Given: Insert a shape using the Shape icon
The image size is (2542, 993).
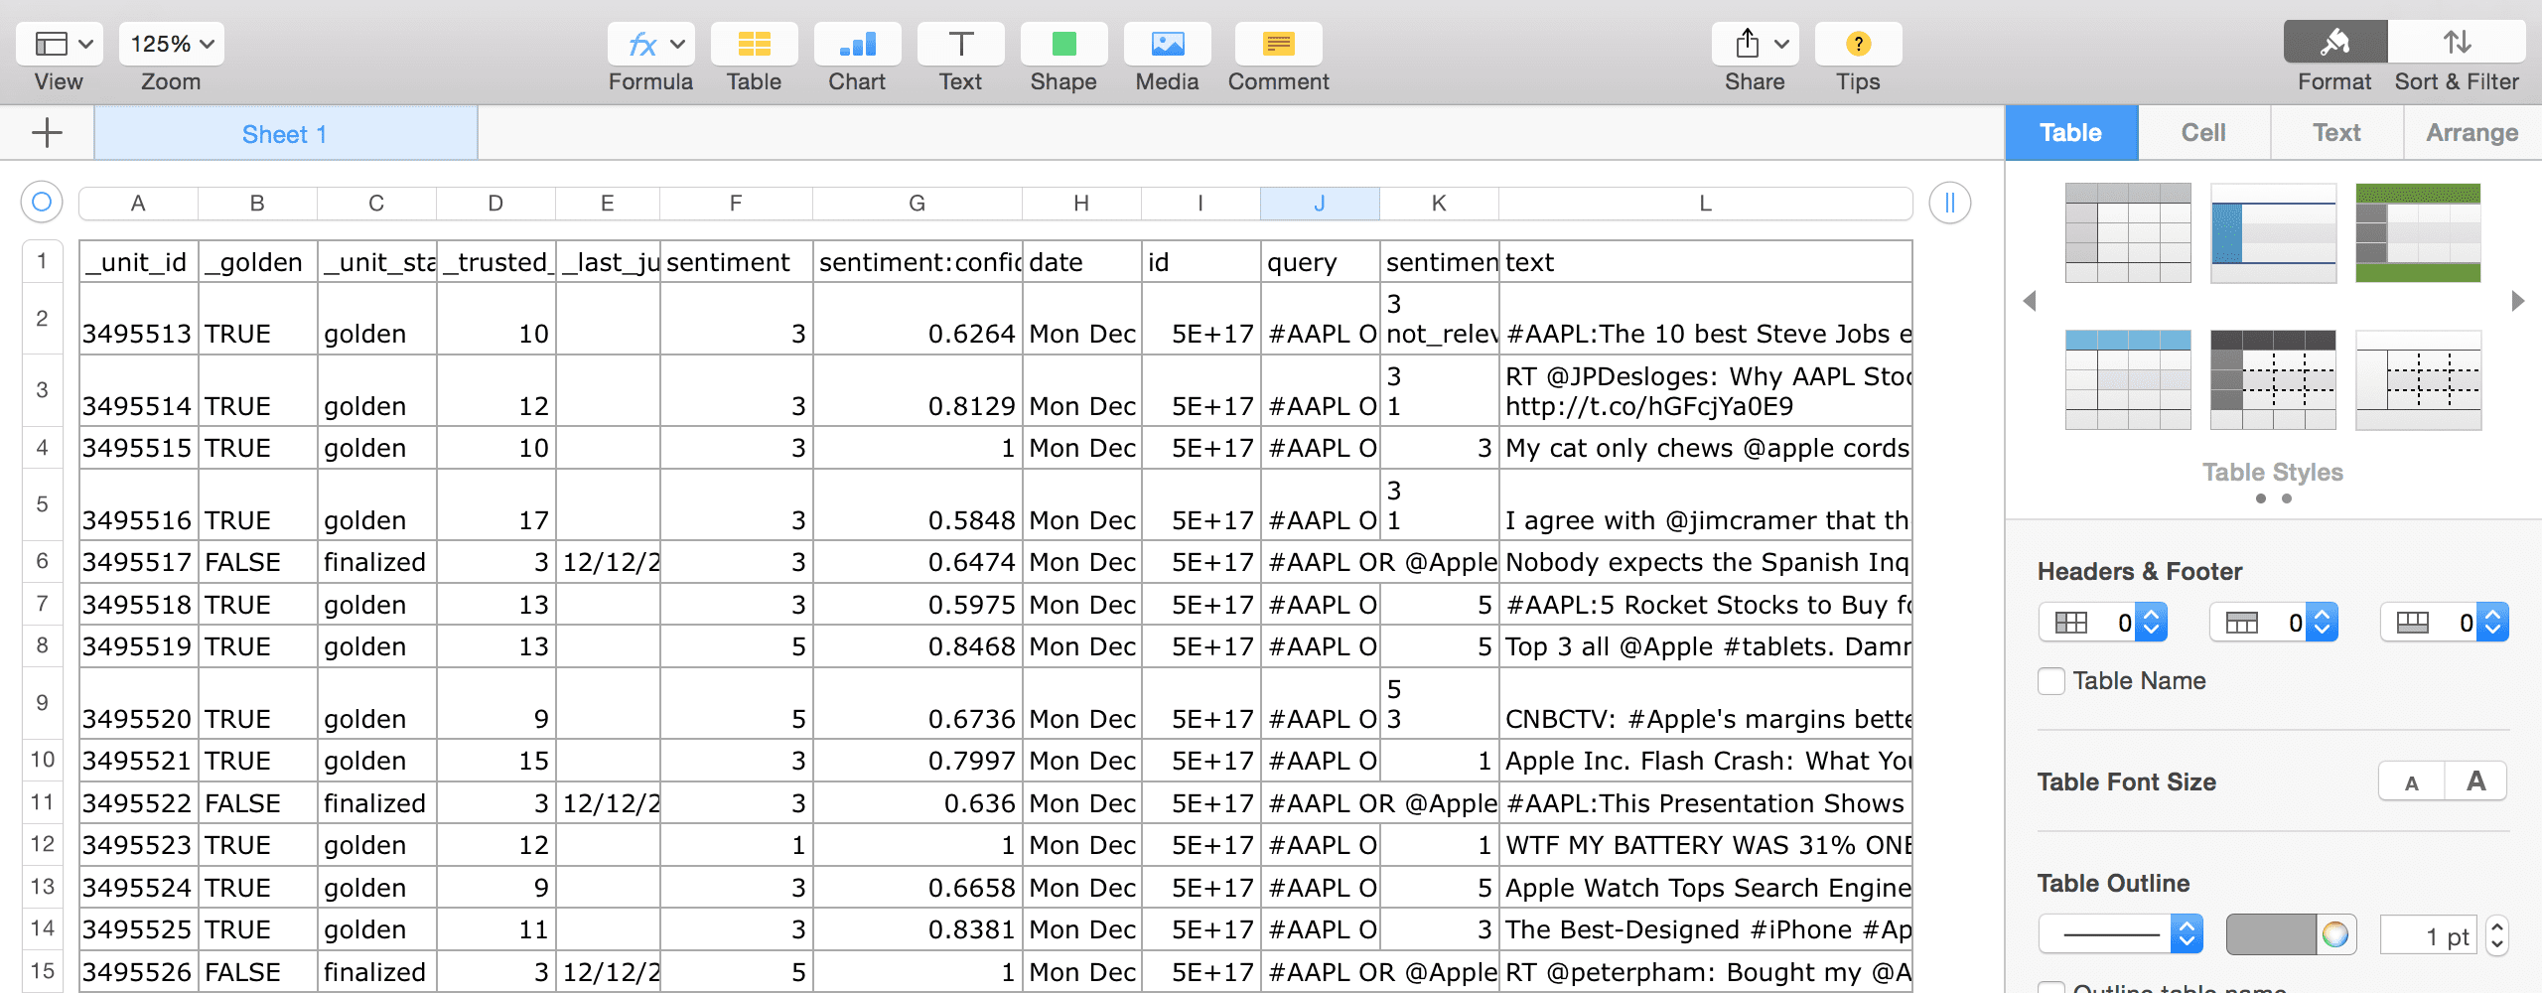Looking at the screenshot, I should tap(1063, 44).
